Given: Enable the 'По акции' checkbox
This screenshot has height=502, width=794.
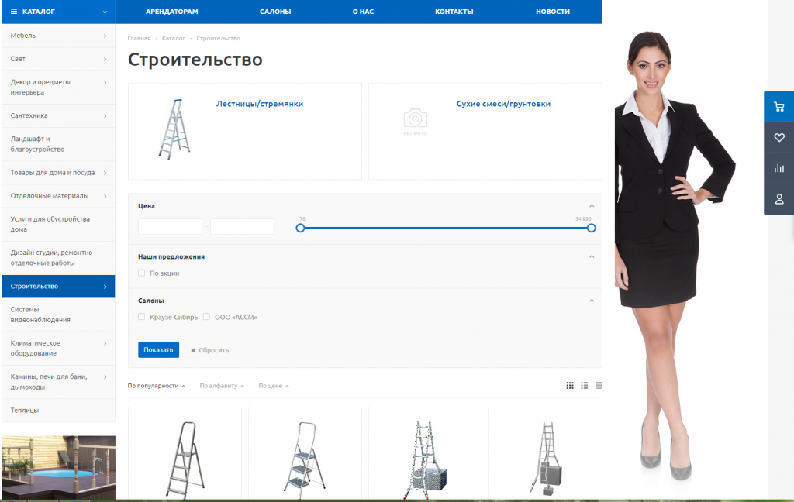Looking at the screenshot, I should [x=141, y=273].
